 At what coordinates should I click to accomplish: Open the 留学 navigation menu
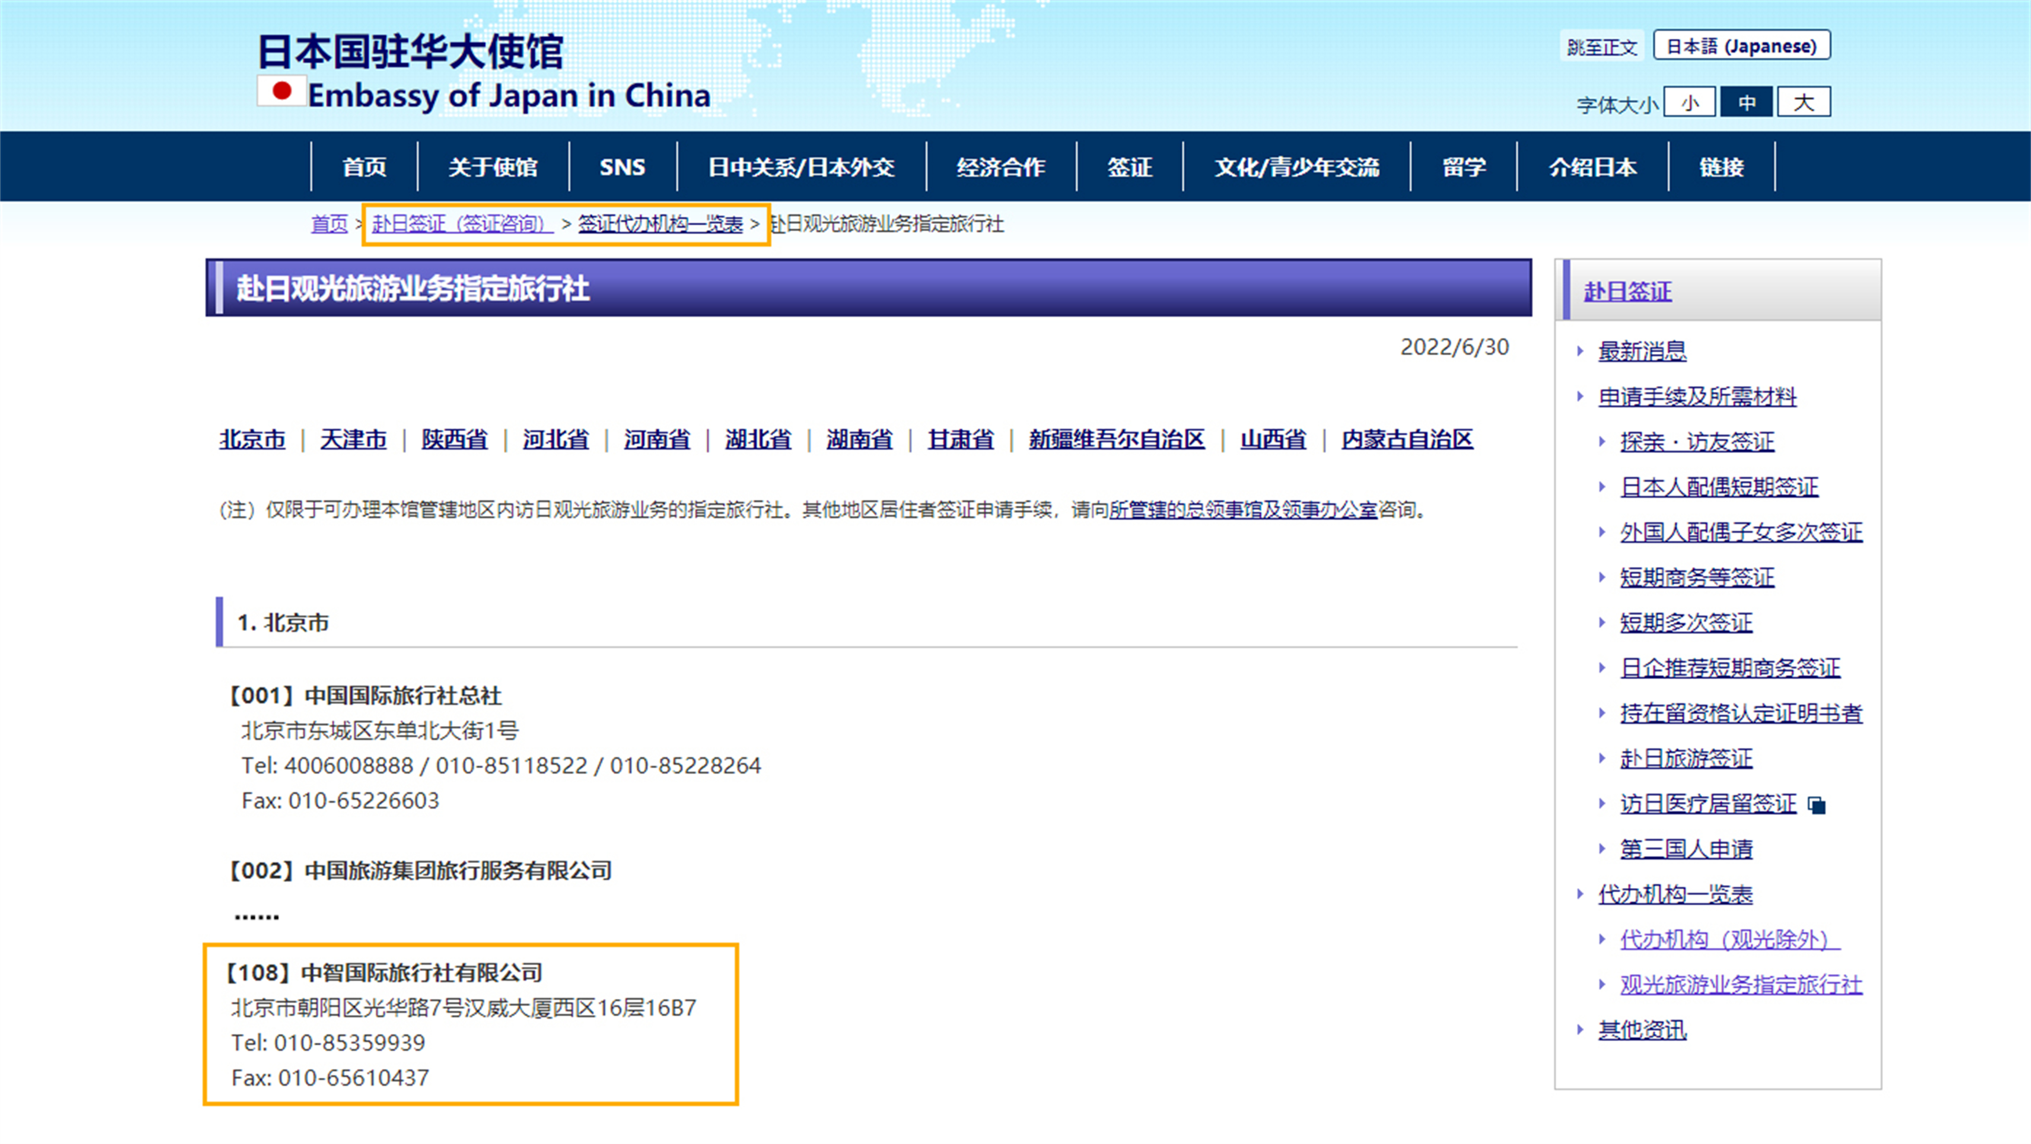[1463, 167]
